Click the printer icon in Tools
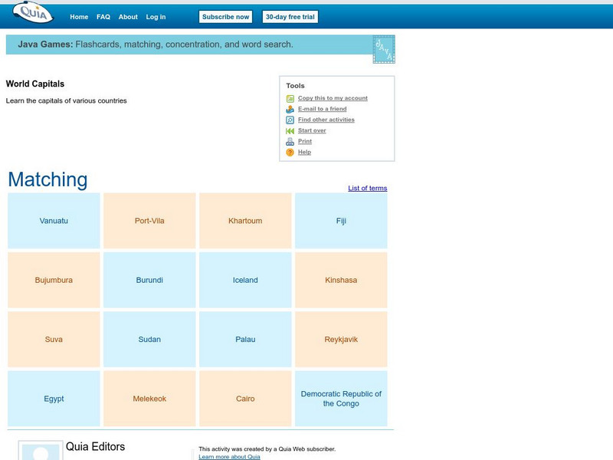This screenshot has height=460, width=613. pyautogui.click(x=290, y=142)
